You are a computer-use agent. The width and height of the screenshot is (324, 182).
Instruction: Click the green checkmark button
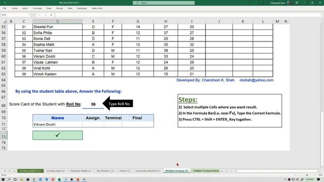(x=58, y=135)
